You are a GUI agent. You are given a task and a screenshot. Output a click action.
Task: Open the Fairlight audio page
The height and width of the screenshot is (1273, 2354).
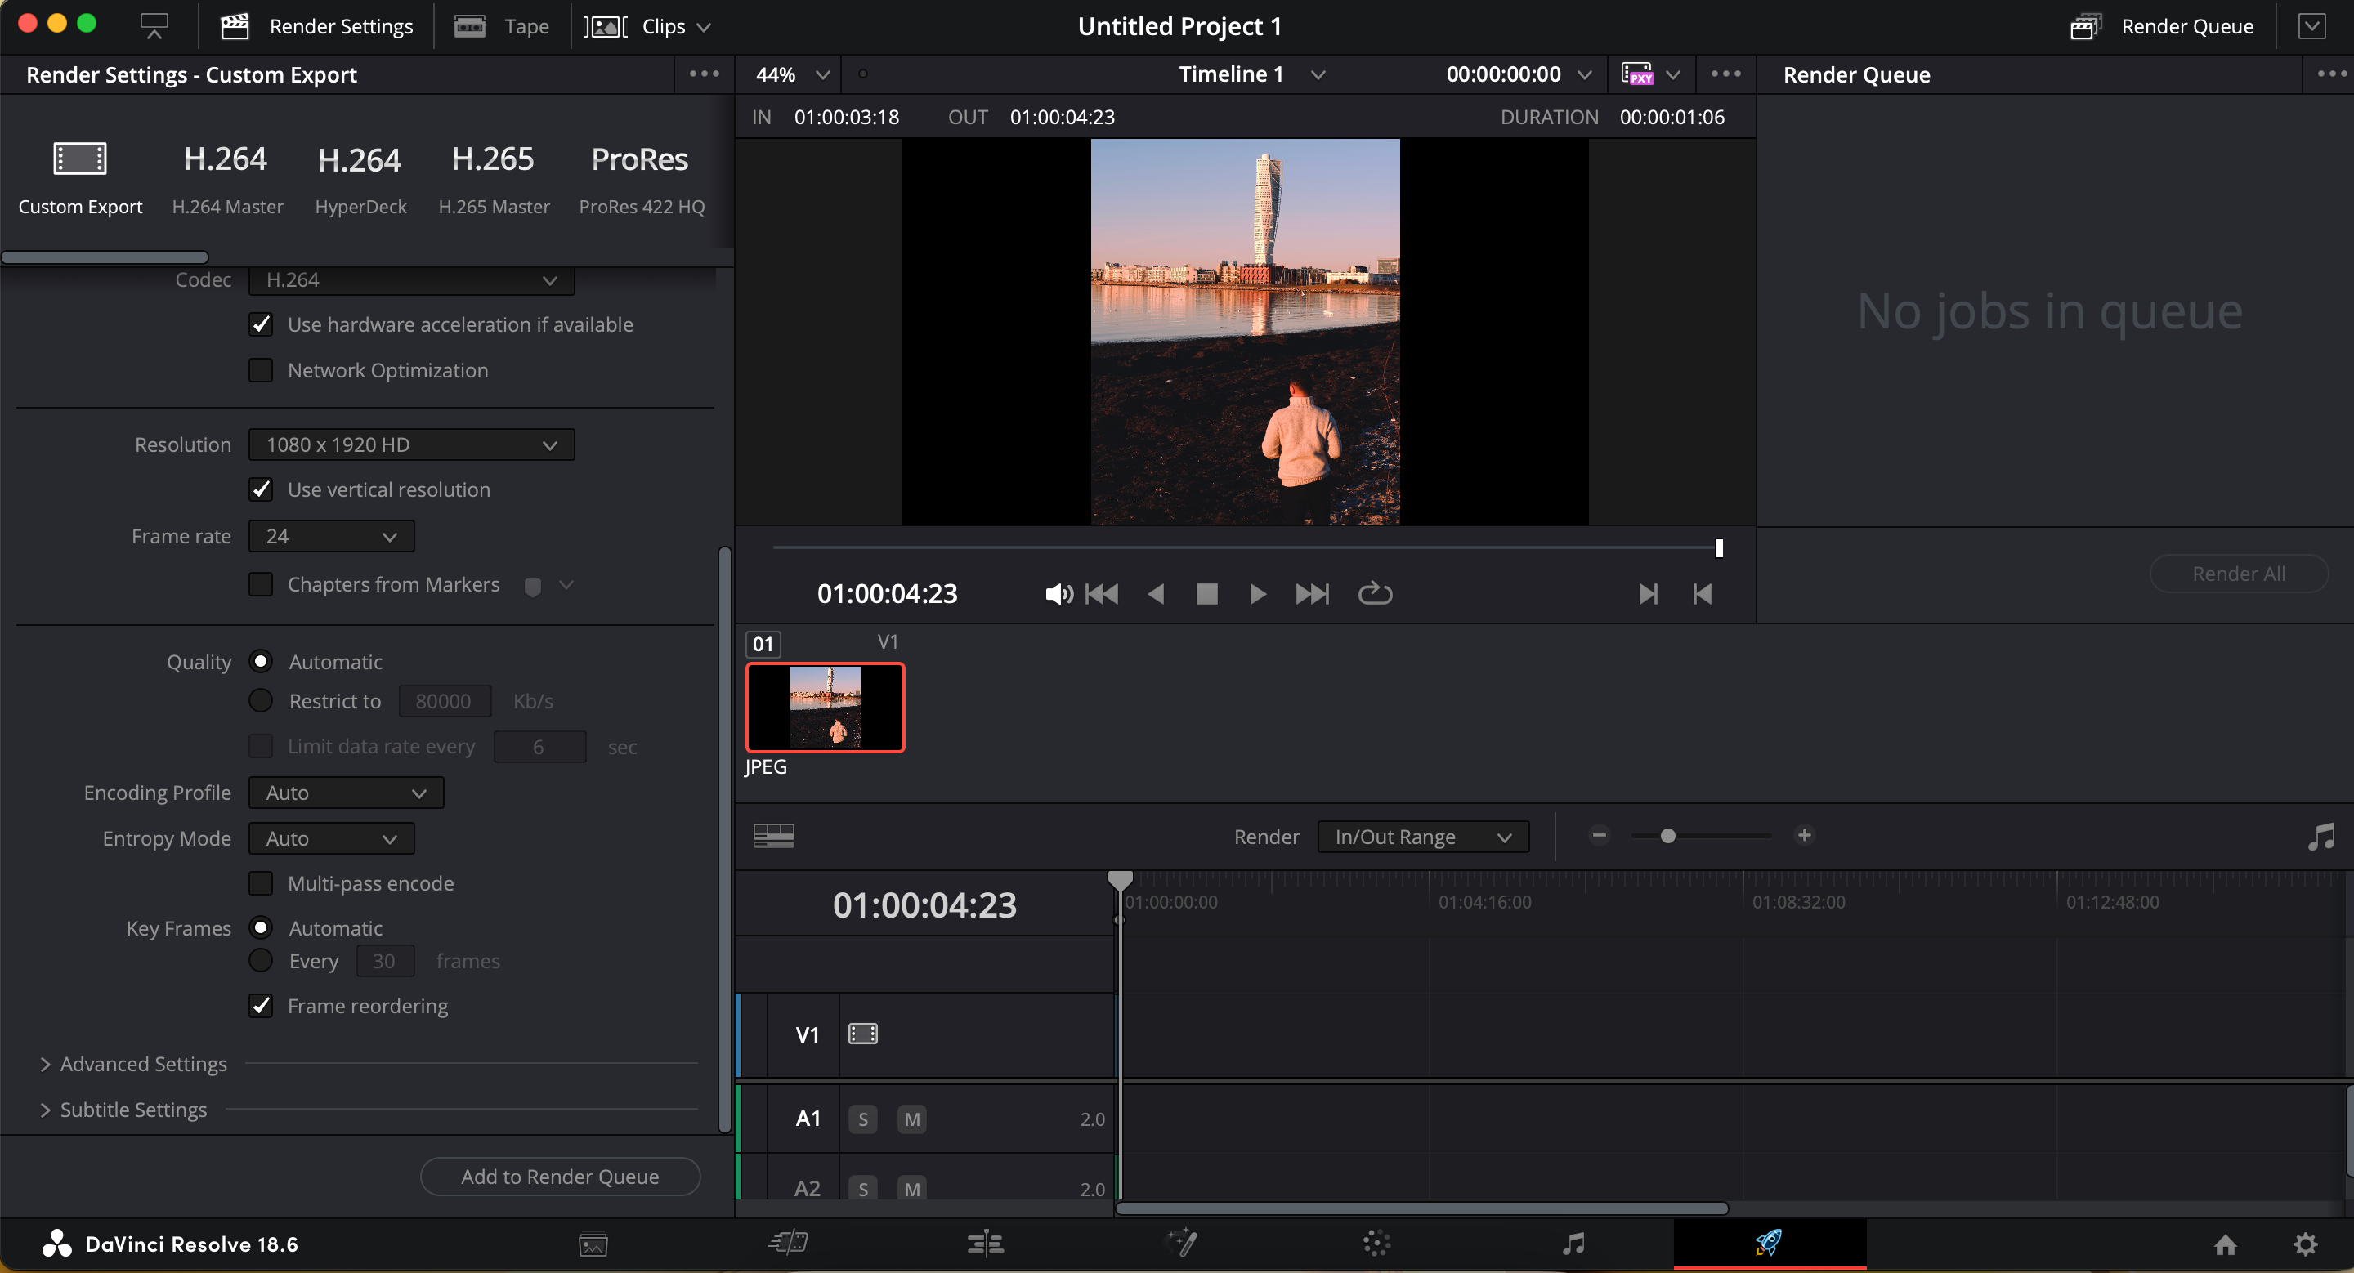[1573, 1244]
